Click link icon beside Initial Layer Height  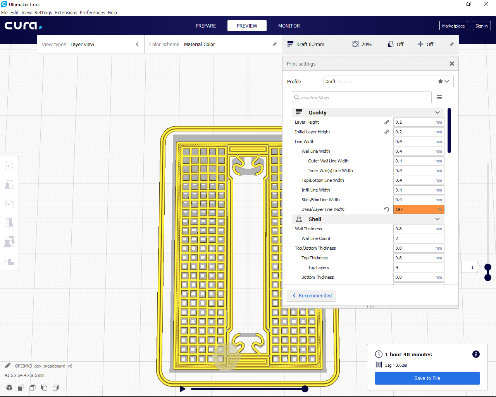click(x=387, y=132)
